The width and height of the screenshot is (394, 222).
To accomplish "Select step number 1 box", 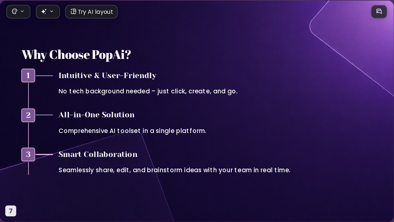I will tap(28, 76).
